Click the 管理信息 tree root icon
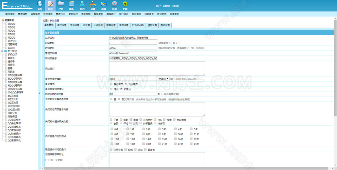The width and height of the screenshot is (337, 170). (x=3, y=20)
